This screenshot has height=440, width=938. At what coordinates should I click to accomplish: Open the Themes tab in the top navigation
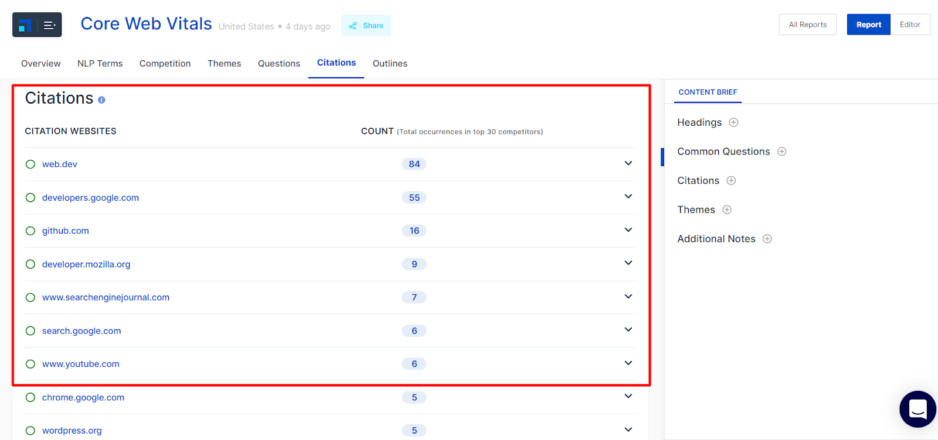point(225,63)
